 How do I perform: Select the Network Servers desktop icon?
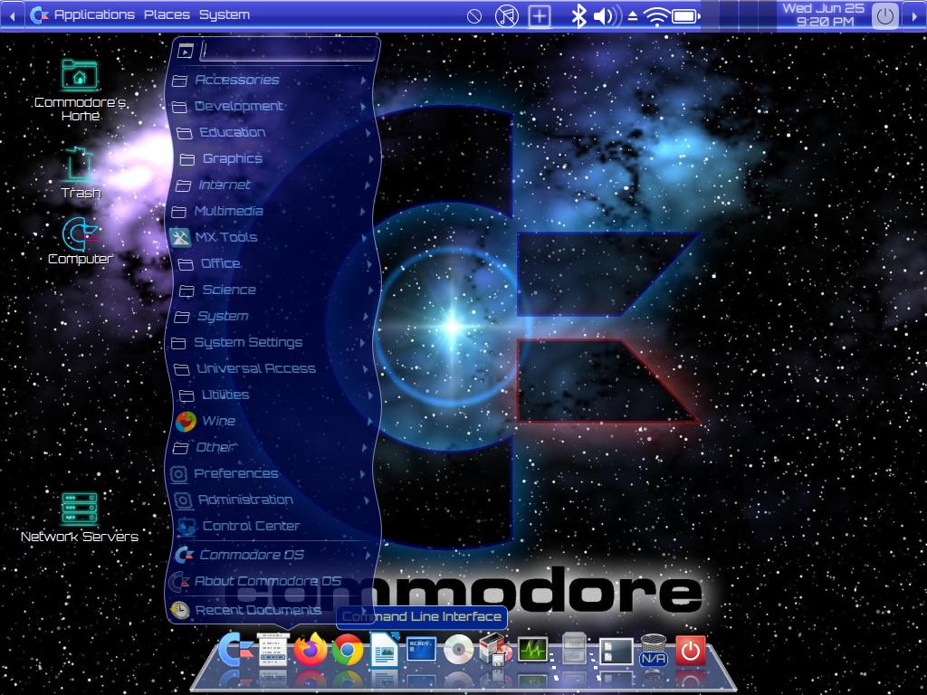click(x=80, y=518)
